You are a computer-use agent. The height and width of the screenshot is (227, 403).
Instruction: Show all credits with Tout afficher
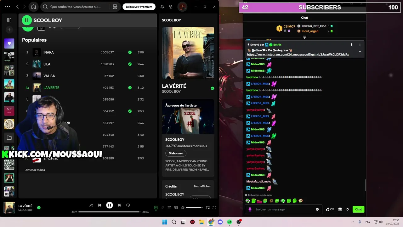tap(202, 186)
